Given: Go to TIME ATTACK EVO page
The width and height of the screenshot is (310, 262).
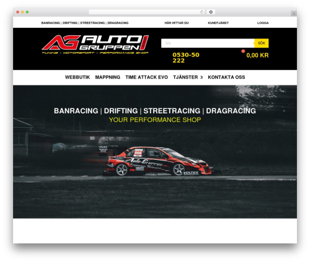Looking at the screenshot, I should tap(146, 77).
